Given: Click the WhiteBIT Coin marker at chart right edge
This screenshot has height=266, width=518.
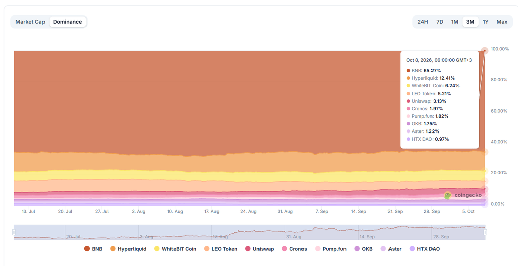Looking at the screenshot, I should pos(485,171).
